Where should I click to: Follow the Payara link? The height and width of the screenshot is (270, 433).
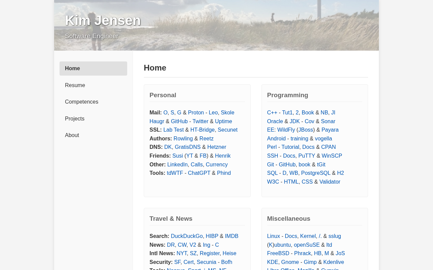pos(330,130)
